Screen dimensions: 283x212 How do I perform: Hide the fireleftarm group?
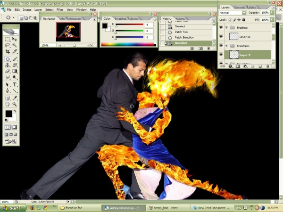pos(221,46)
